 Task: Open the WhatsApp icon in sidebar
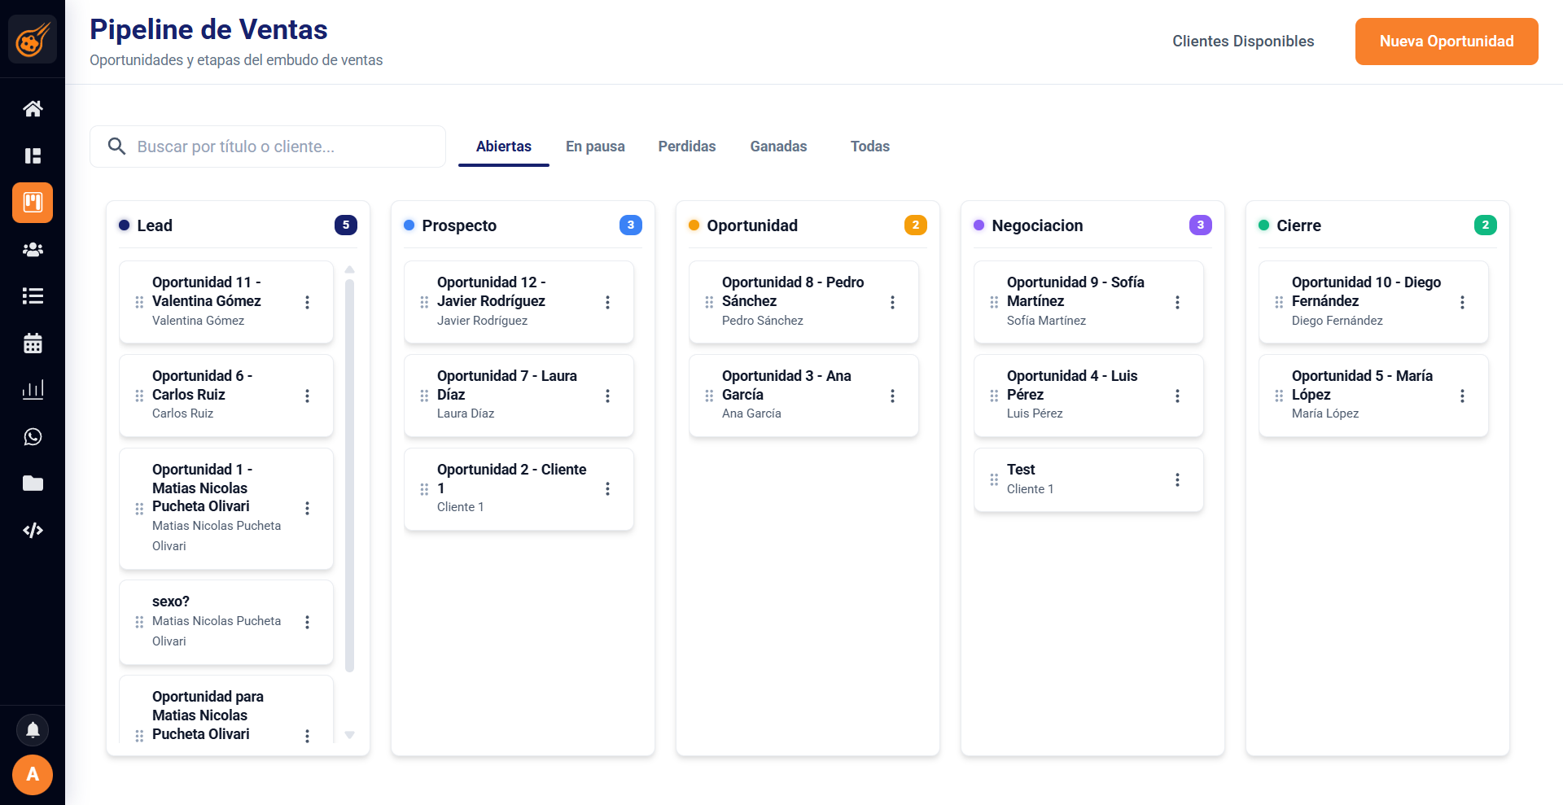33,436
